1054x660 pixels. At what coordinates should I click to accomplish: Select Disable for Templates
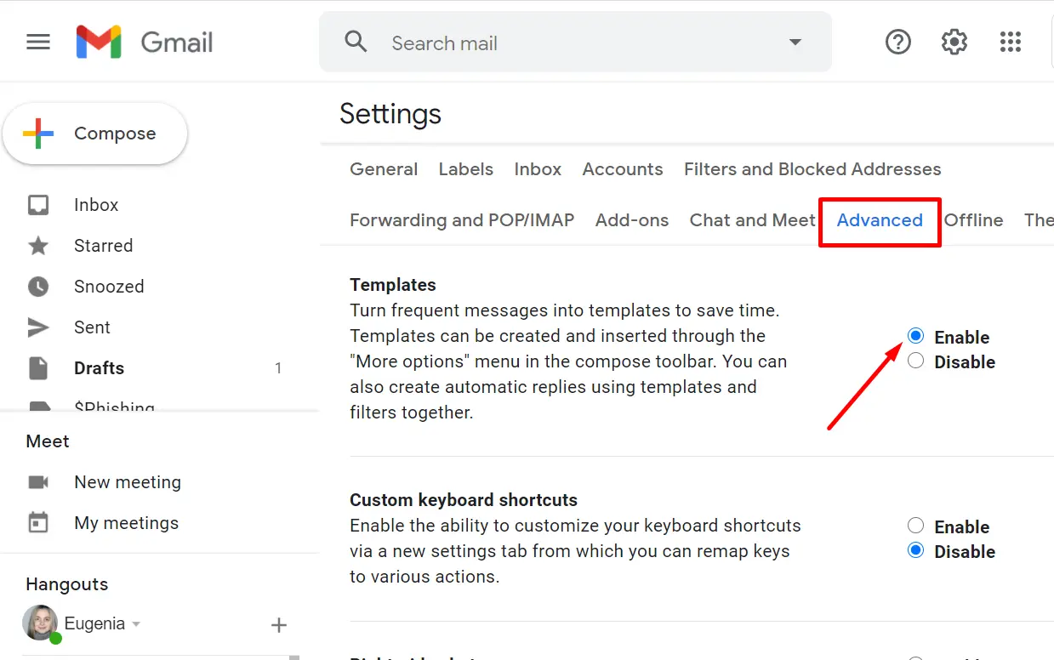(x=915, y=361)
